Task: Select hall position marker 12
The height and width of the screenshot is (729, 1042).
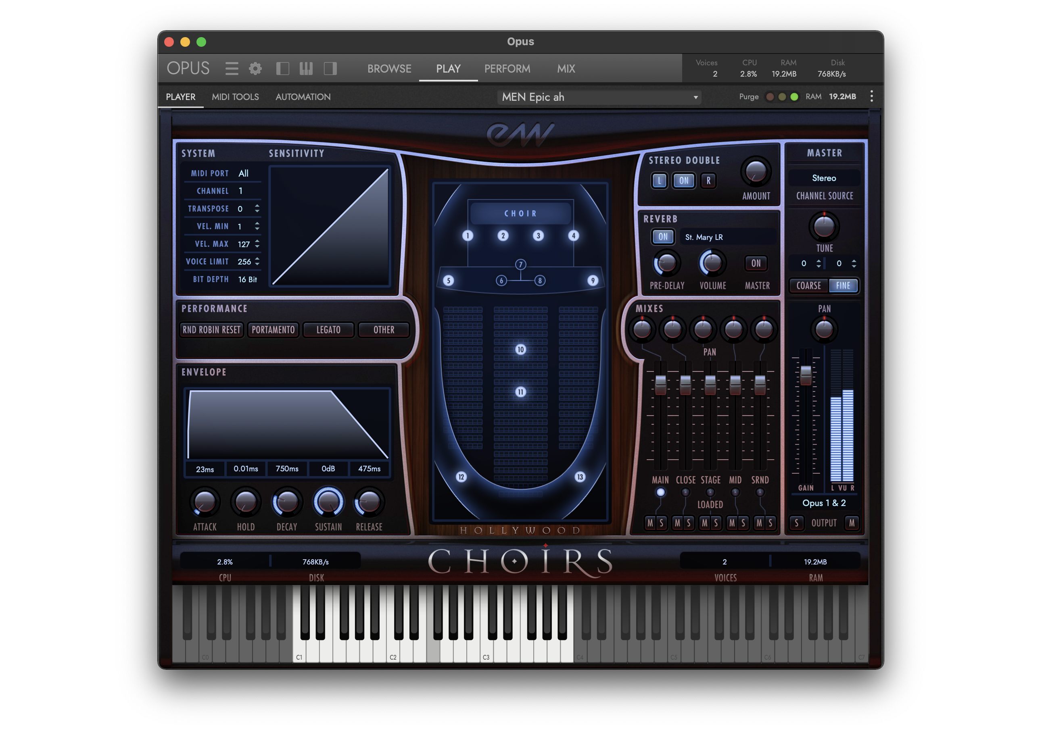Action: coord(461,477)
